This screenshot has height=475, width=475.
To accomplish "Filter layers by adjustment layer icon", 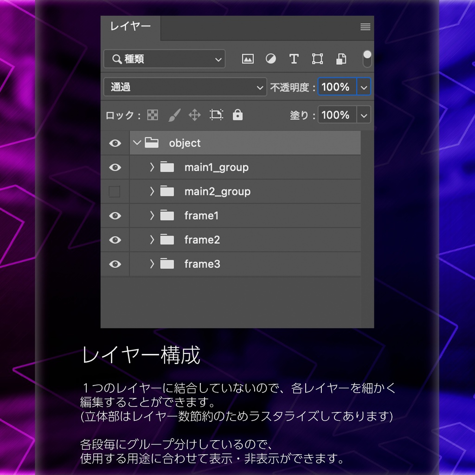I will (270, 59).
